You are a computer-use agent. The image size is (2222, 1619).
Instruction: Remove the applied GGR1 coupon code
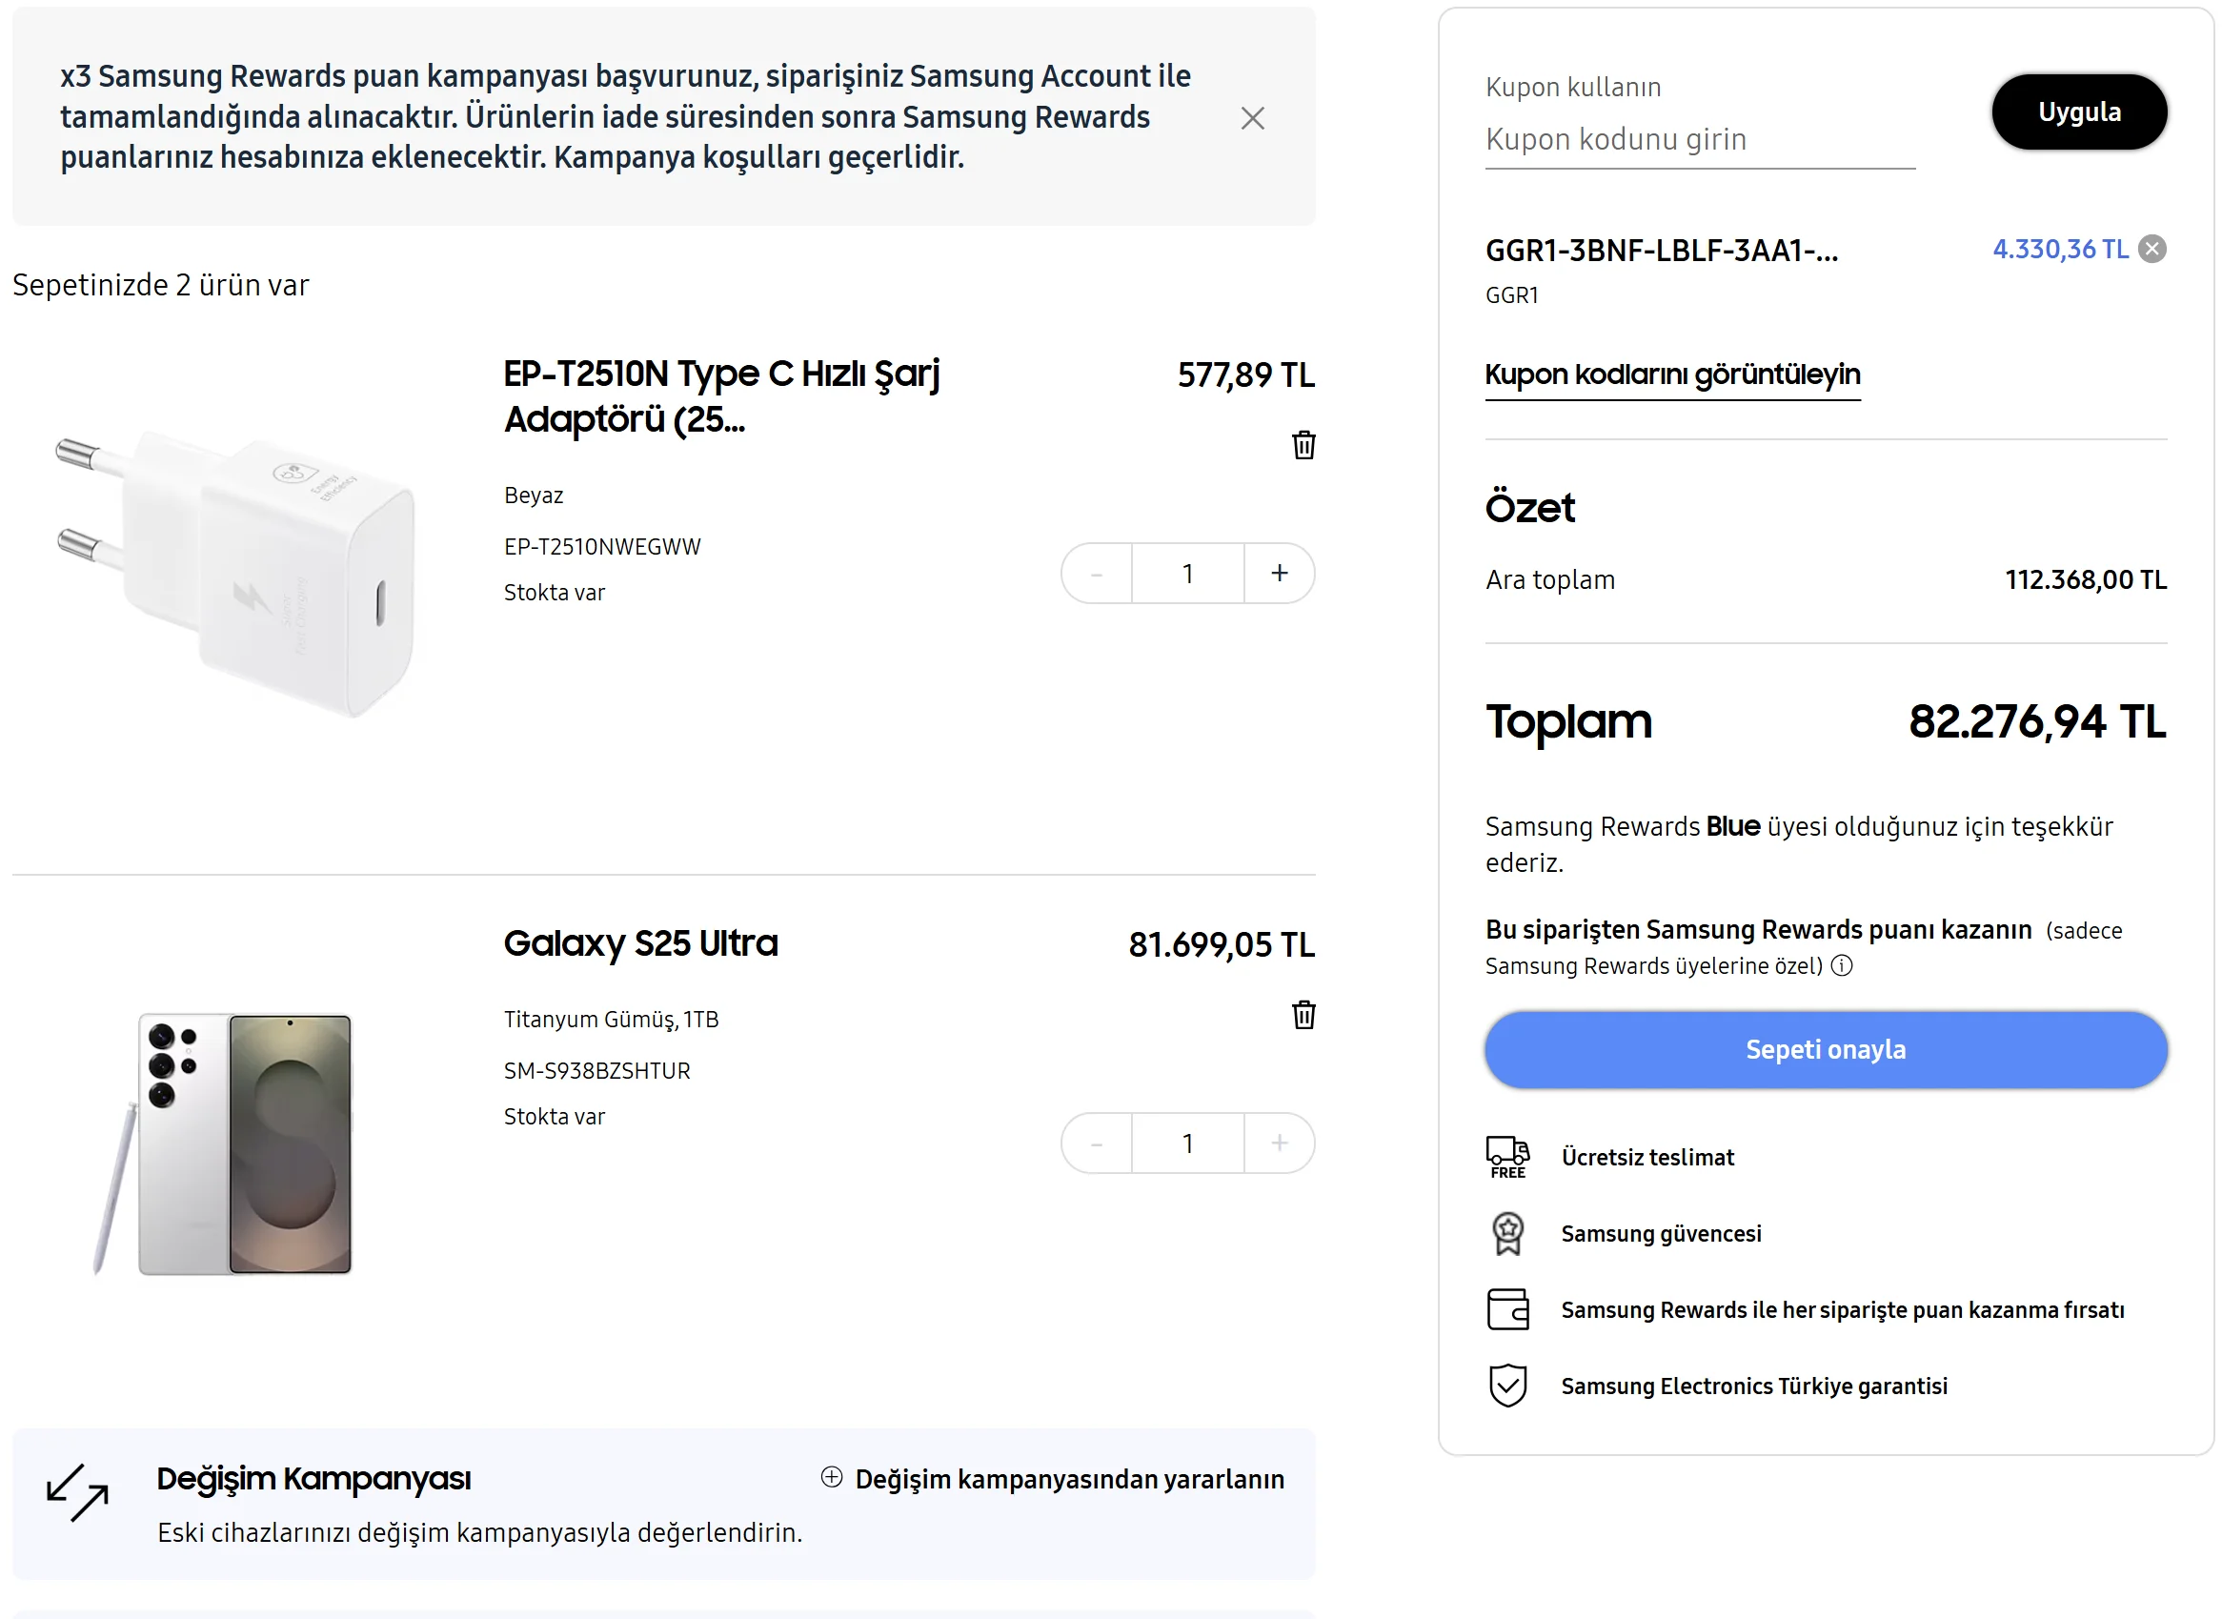[x=2151, y=249]
